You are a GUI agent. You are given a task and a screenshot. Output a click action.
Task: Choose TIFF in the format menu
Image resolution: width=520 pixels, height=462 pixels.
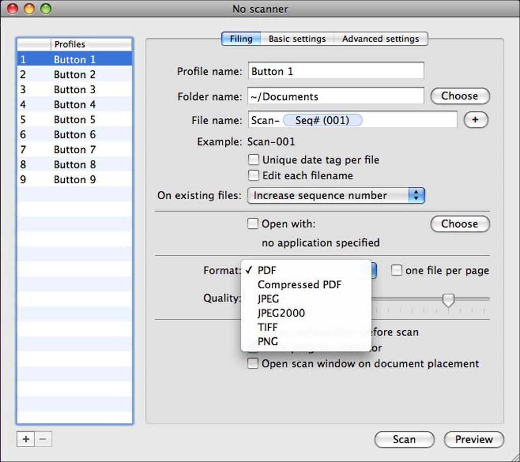click(x=268, y=328)
